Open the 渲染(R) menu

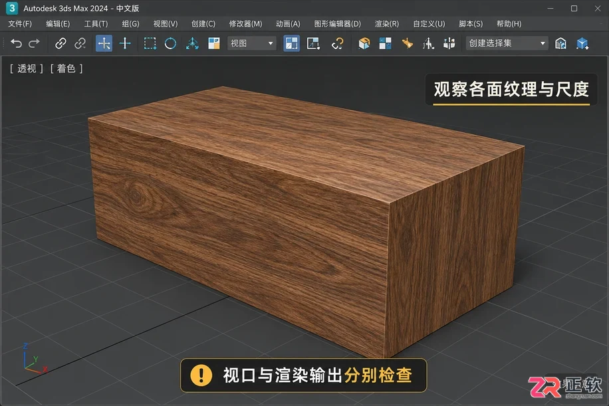point(387,24)
